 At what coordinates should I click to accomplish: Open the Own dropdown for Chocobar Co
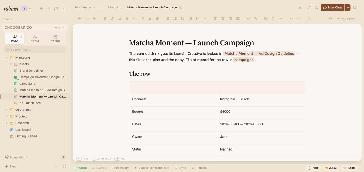tap(60, 28)
